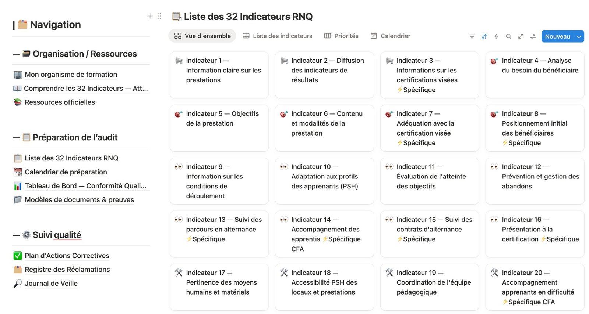
Task: Click the page title Liste des 32 Indicateurs RNQ
Action: click(x=248, y=17)
